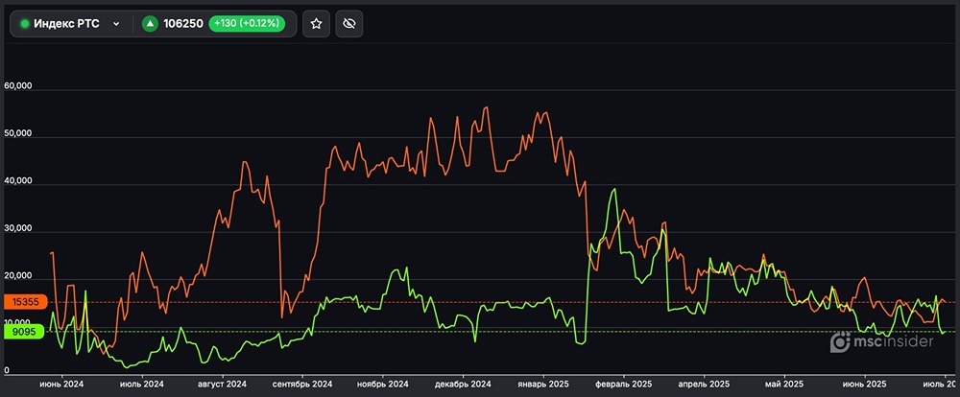Click the +130 (+0.12%) change badge
The image size is (960, 397).
point(247,23)
